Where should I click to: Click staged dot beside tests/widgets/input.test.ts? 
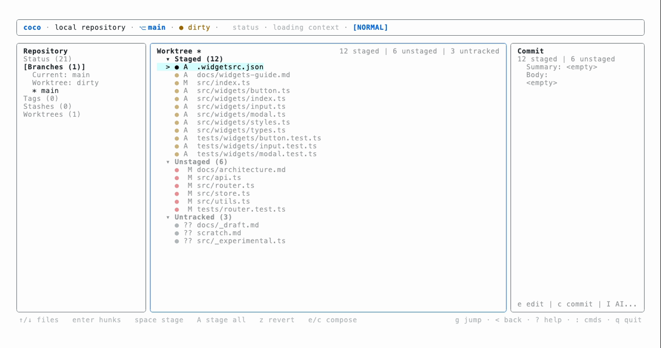pos(177,147)
